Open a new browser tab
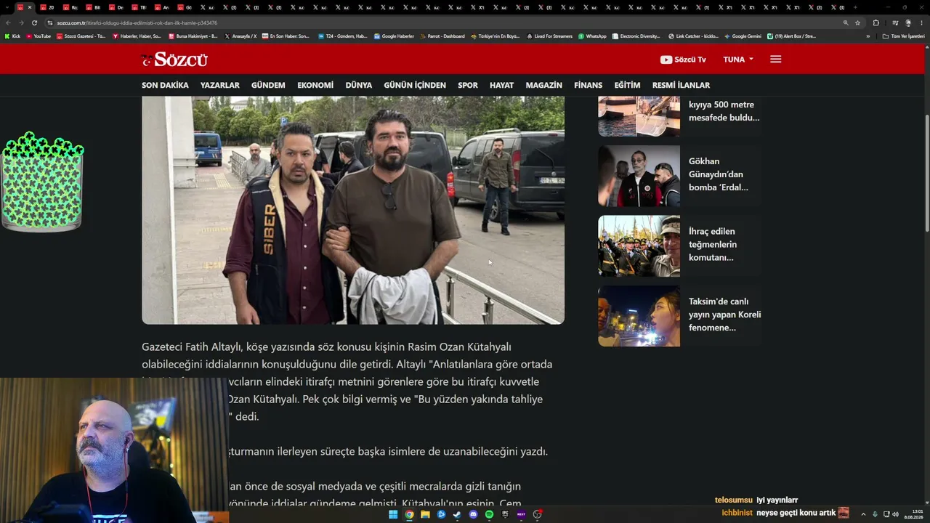 tap(854, 7)
